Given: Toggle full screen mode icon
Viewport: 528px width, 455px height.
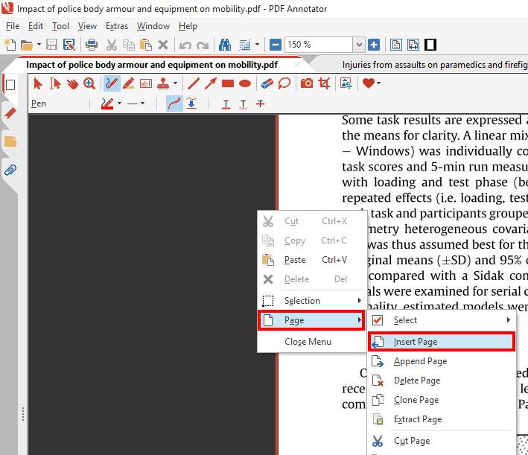Looking at the screenshot, I should tap(430, 45).
